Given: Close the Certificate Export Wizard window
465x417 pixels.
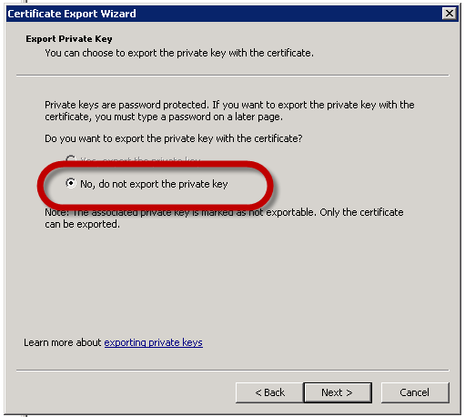Looking at the screenshot, I should pyautogui.click(x=450, y=14).
